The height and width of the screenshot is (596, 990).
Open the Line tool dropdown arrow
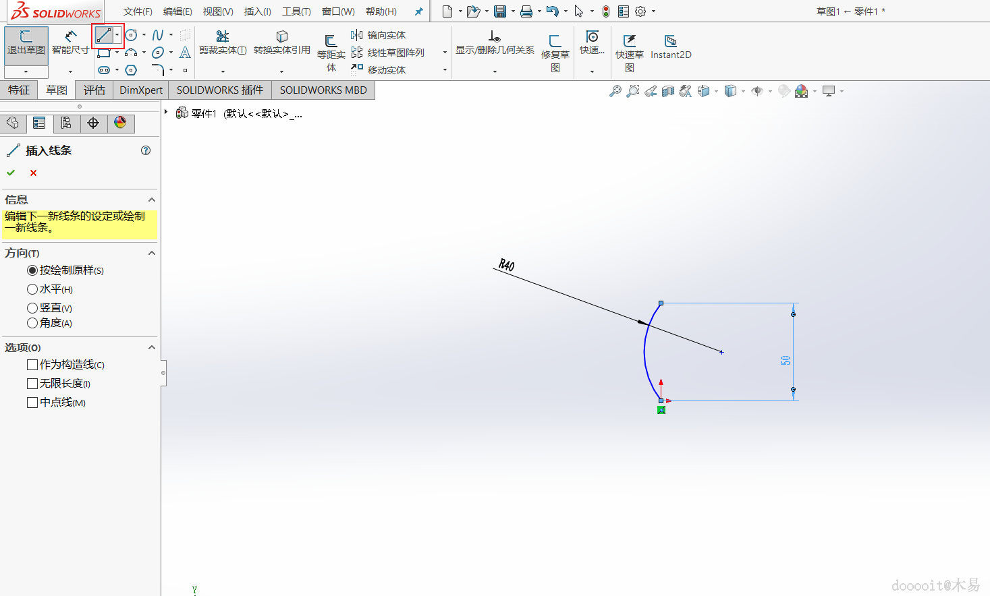coord(117,35)
